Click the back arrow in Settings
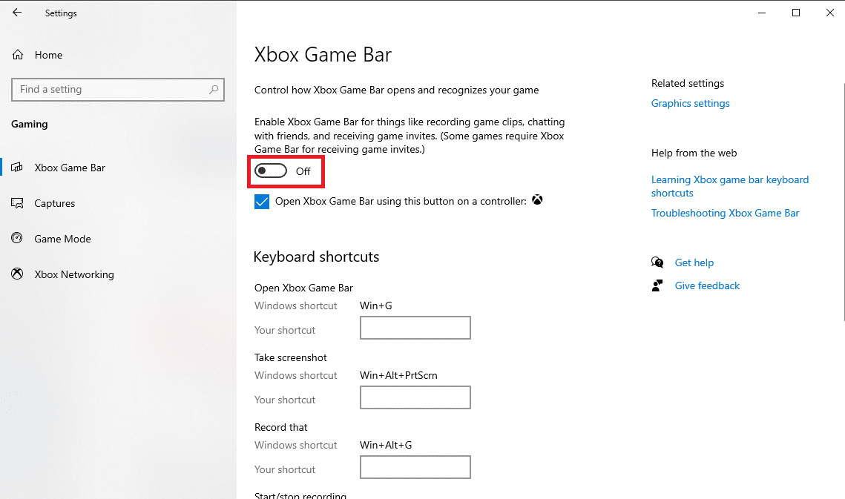The image size is (845, 499). 17,13
